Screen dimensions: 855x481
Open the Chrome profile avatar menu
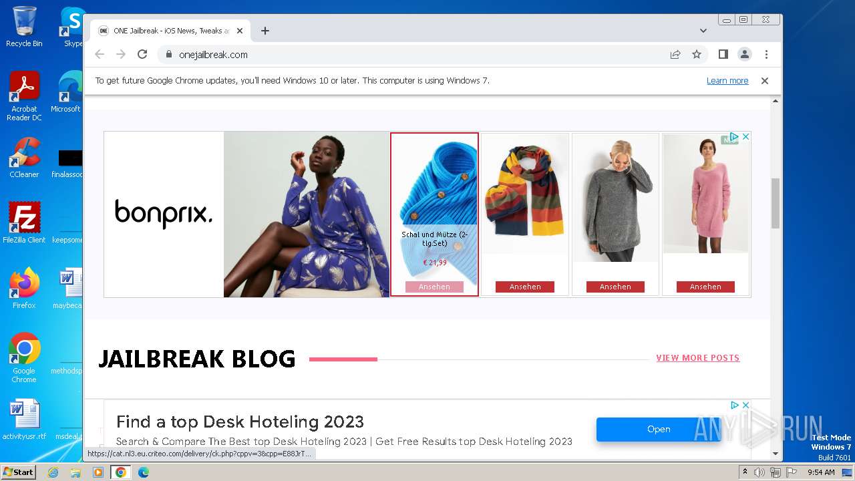745,55
